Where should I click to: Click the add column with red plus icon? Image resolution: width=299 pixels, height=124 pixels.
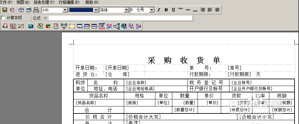click(x=131, y=26)
